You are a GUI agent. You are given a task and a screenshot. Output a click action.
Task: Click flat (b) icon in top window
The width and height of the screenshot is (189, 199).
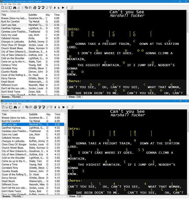(58, 8)
